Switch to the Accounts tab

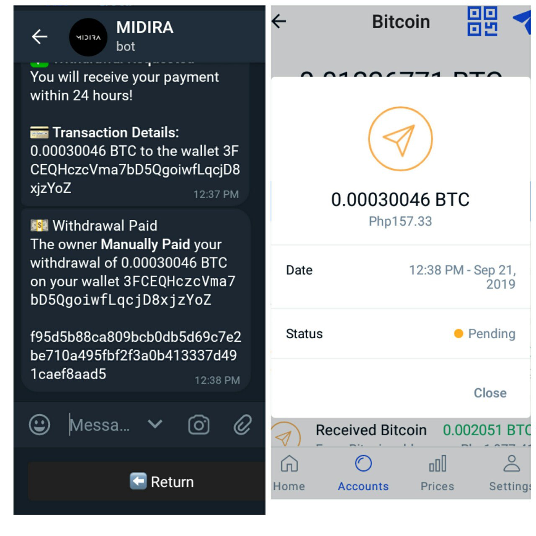click(x=363, y=473)
